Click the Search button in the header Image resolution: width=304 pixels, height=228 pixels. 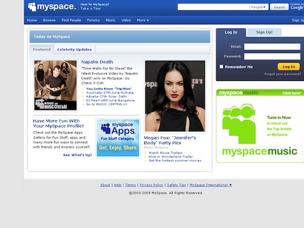(x=279, y=7)
